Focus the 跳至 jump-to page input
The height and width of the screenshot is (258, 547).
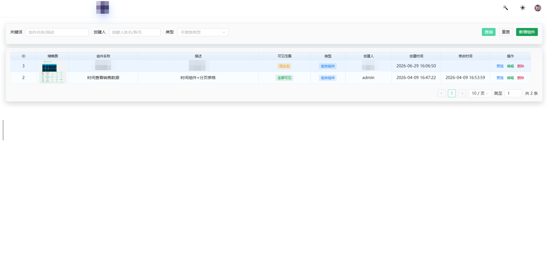click(513, 93)
